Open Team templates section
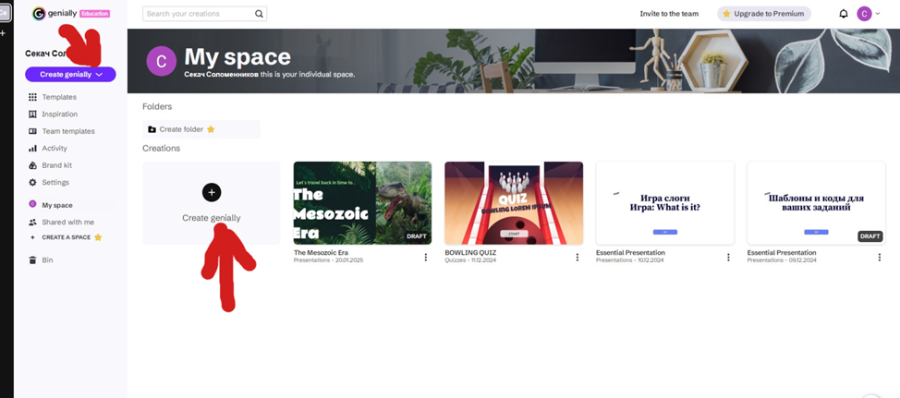The height and width of the screenshot is (398, 900). coord(70,131)
